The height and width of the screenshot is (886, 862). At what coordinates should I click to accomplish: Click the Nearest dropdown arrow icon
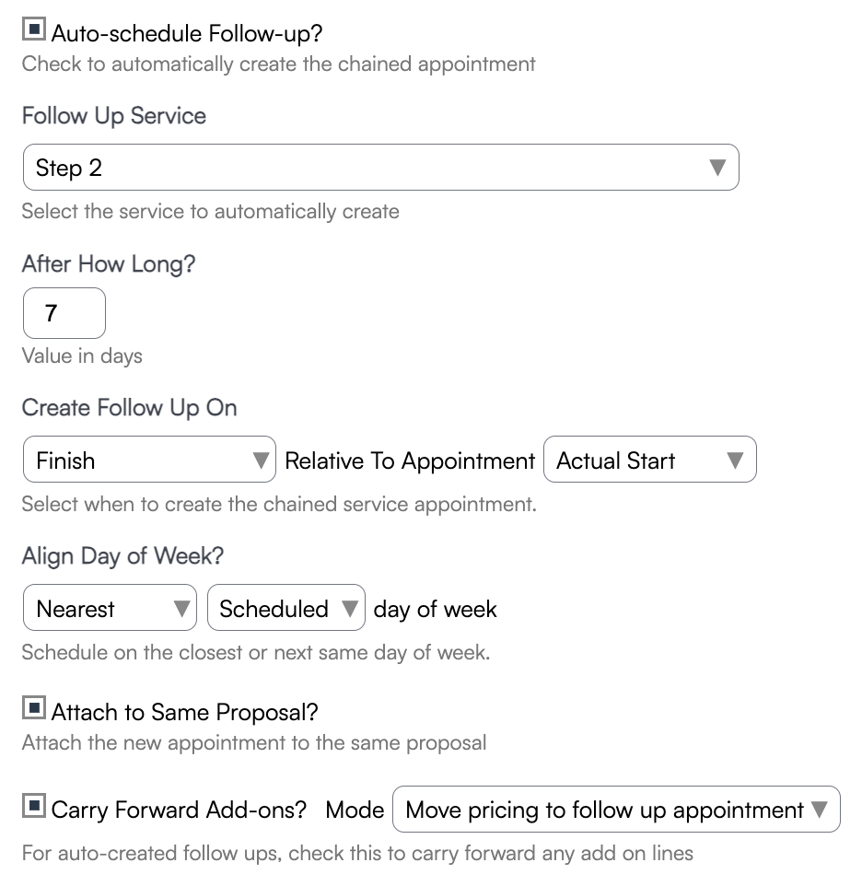click(x=181, y=608)
